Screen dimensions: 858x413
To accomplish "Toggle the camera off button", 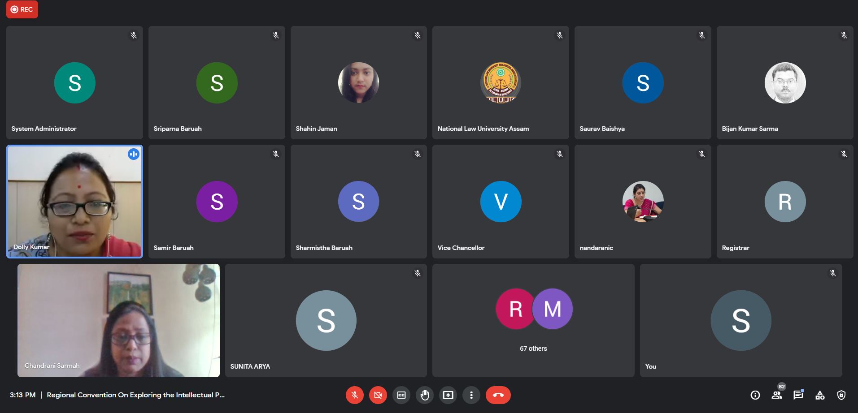I will [x=378, y=395].
